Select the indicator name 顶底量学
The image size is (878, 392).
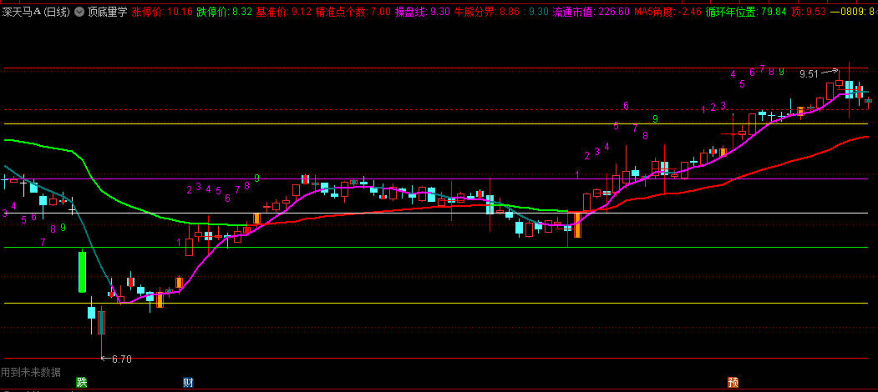pos(108,11)
